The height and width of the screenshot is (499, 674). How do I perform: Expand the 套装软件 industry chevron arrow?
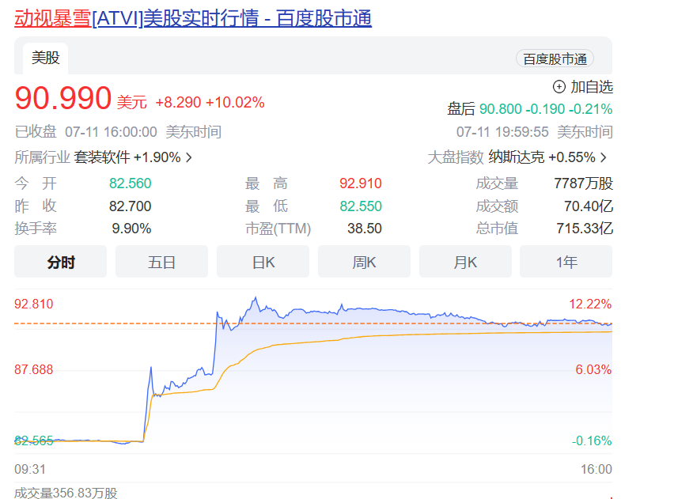(x=189, y=157)
